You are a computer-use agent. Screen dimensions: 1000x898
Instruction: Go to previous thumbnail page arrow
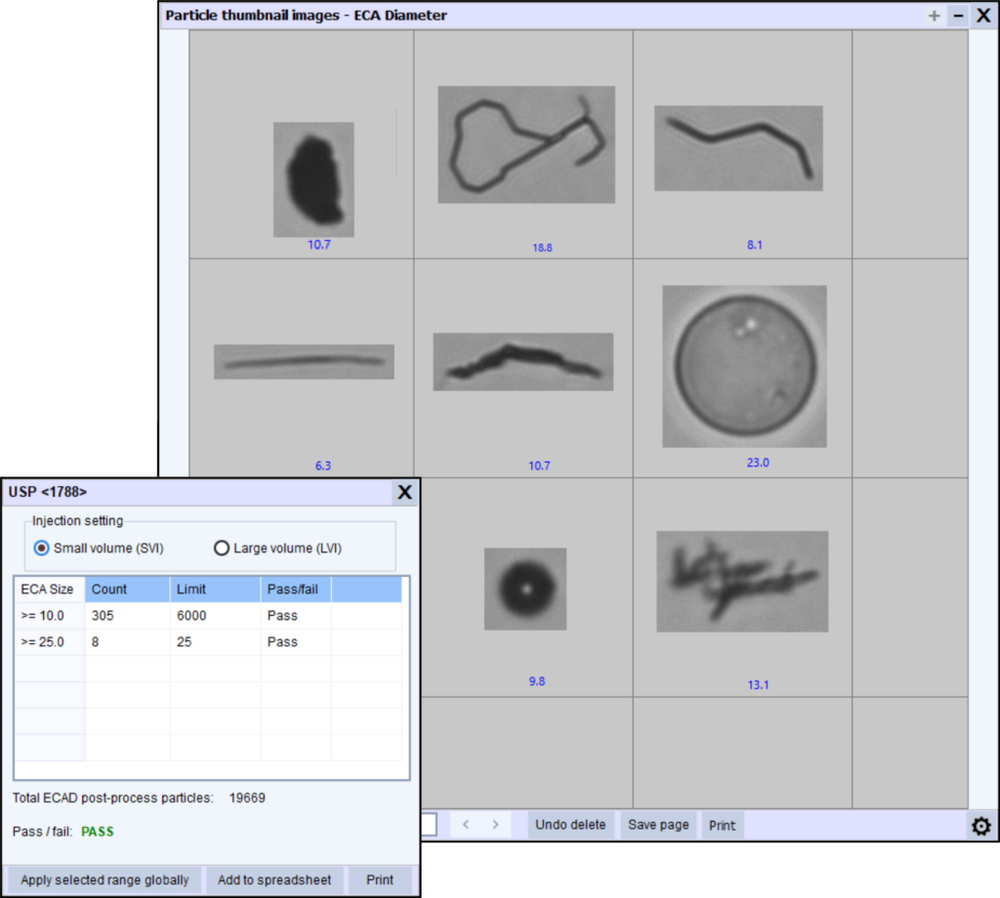pos(466,825)
